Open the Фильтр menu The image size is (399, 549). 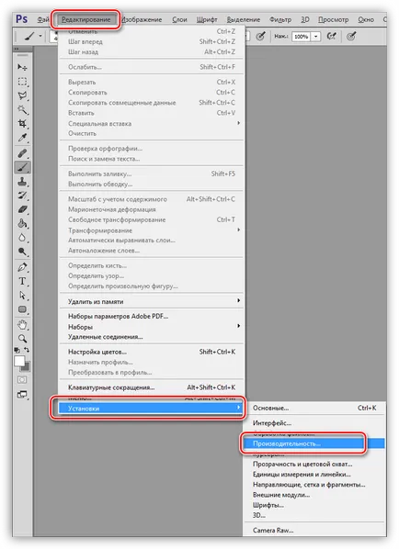coord(280,19)
